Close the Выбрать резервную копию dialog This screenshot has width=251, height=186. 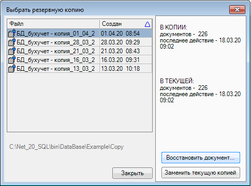[x=237, y=9]
